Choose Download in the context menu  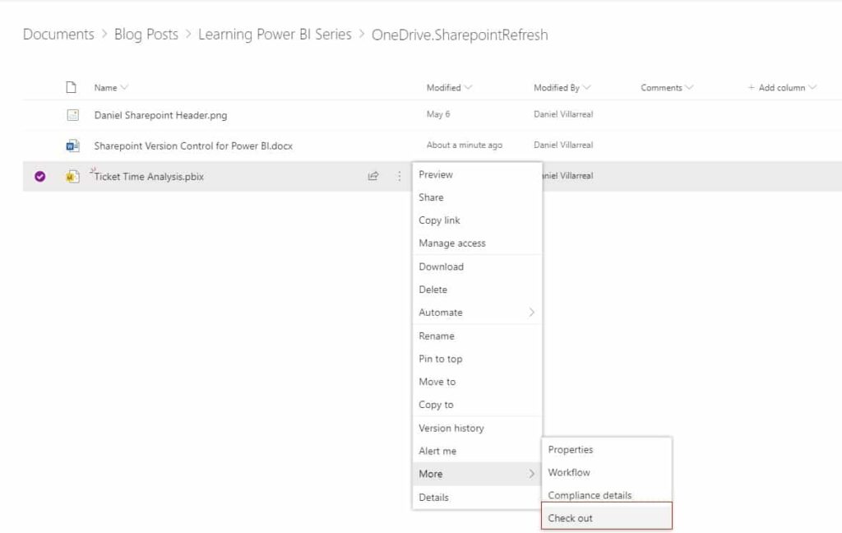coord(477,266)
